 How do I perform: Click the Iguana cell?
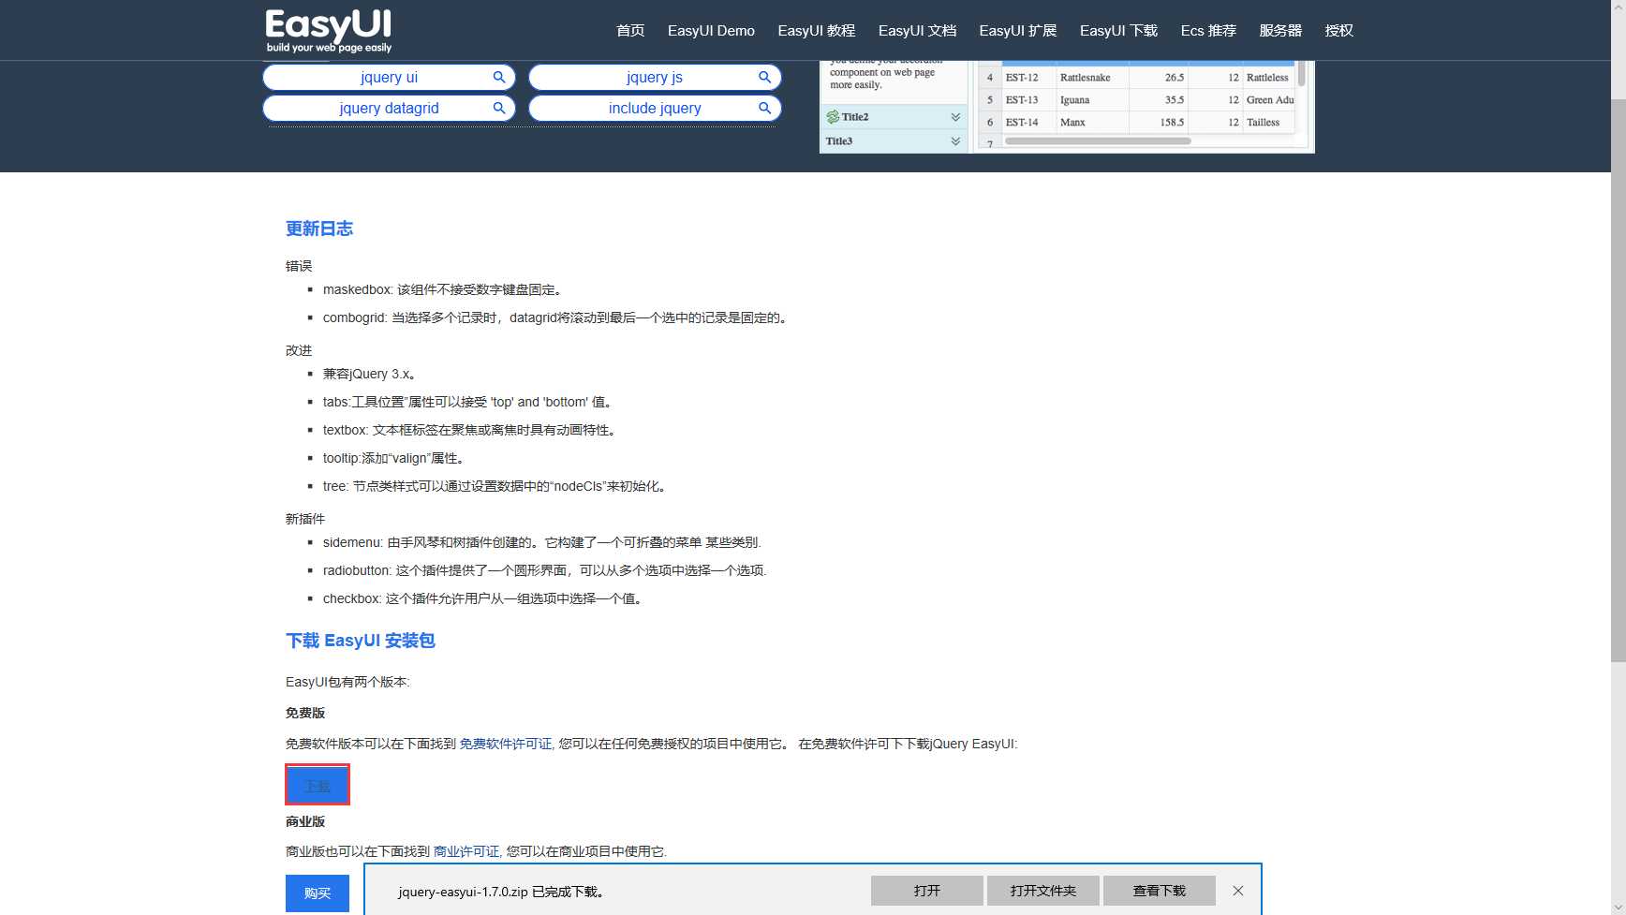(x=1092, y=100)
